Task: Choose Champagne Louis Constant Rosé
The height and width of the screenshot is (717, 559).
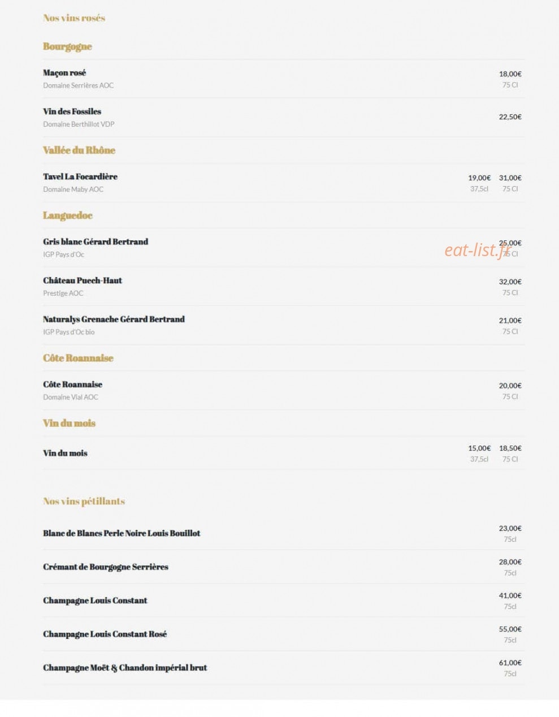Action: (105, 634)
